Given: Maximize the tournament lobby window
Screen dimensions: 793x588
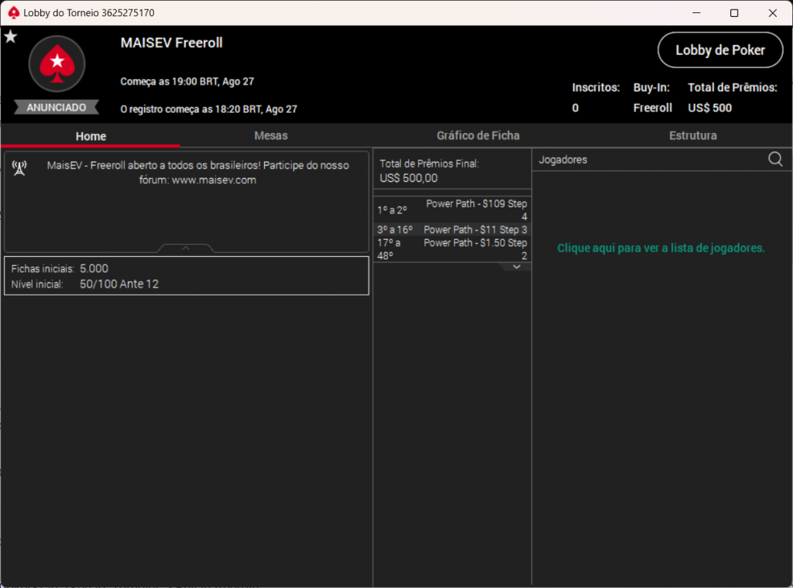Looking at the screenshot, I should 734,12.
